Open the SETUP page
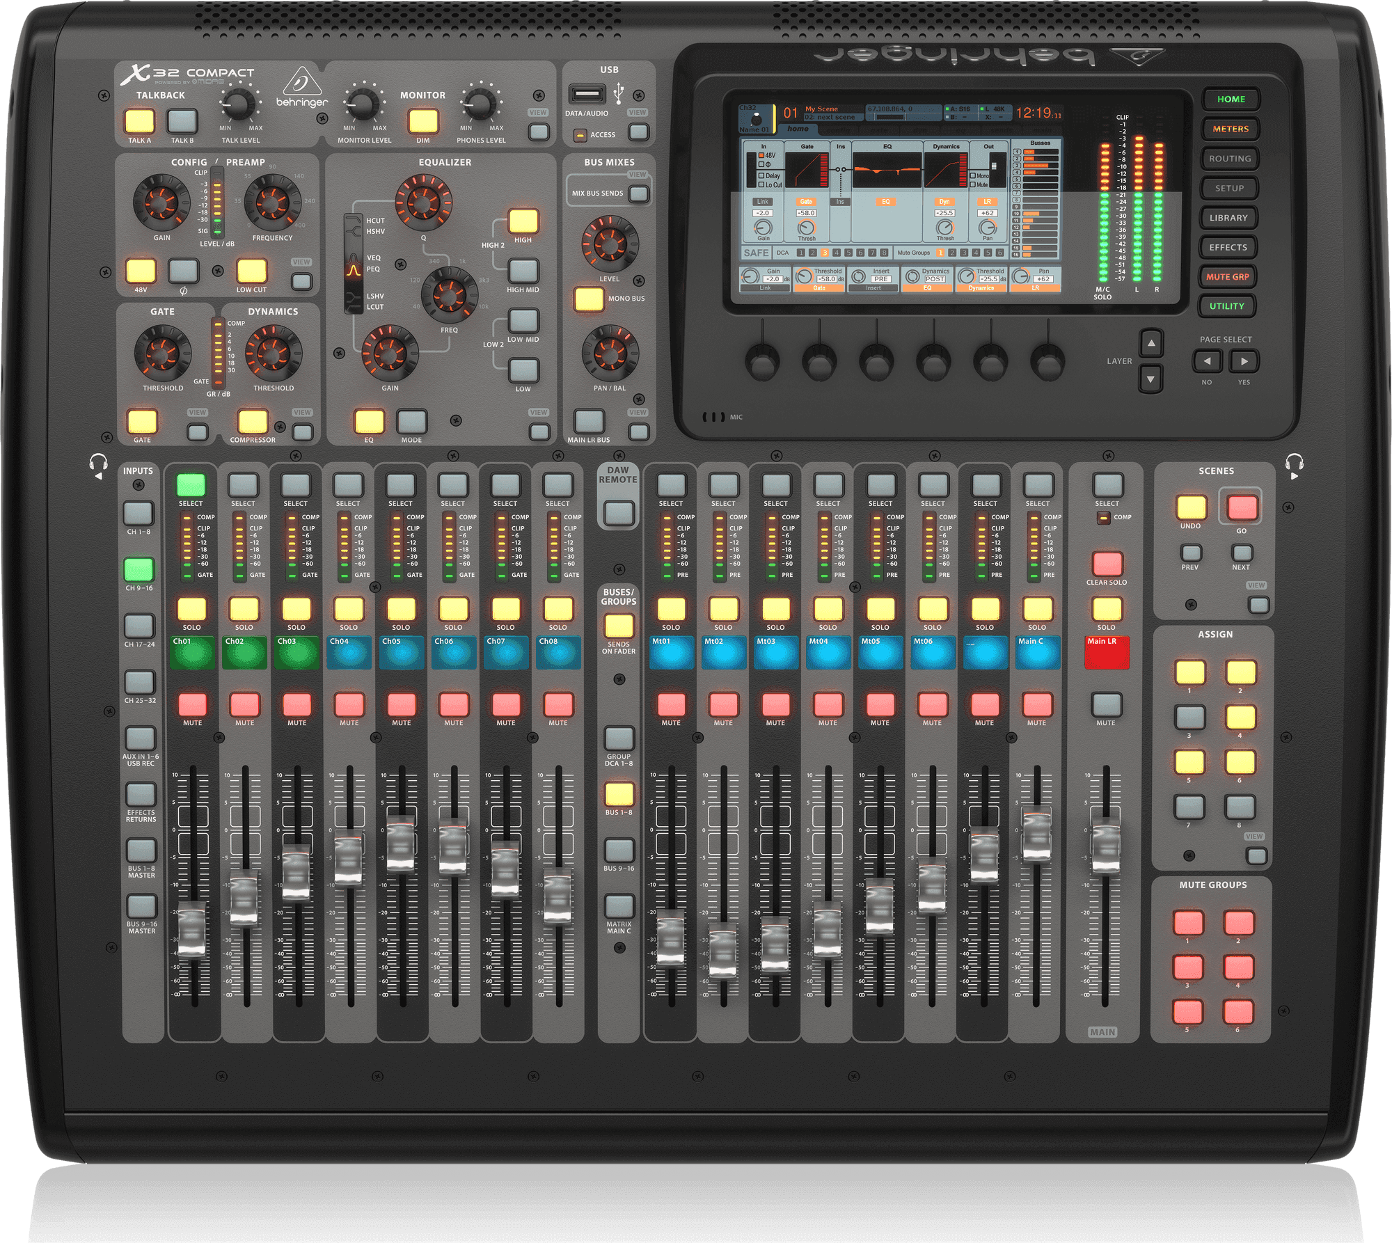1392x1243 pixels. click(x=1229, y=188)
